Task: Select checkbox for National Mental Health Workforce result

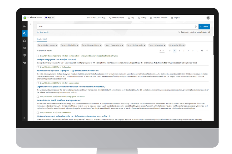Action: [x=38, y=97]
